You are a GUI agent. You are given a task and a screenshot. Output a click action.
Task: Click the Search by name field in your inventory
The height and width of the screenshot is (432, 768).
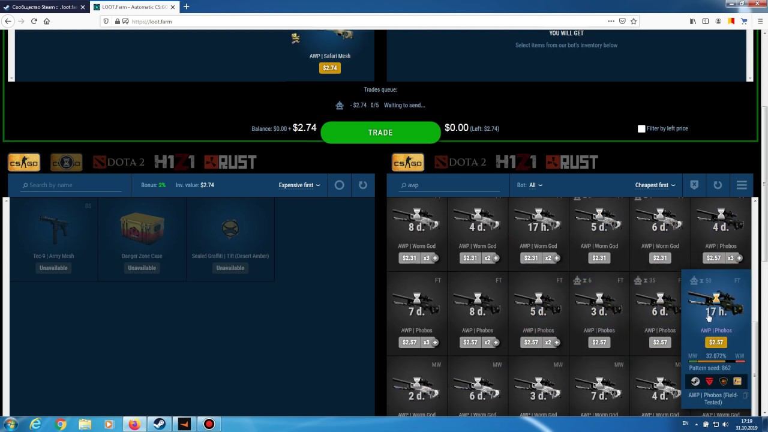(71, 185)
